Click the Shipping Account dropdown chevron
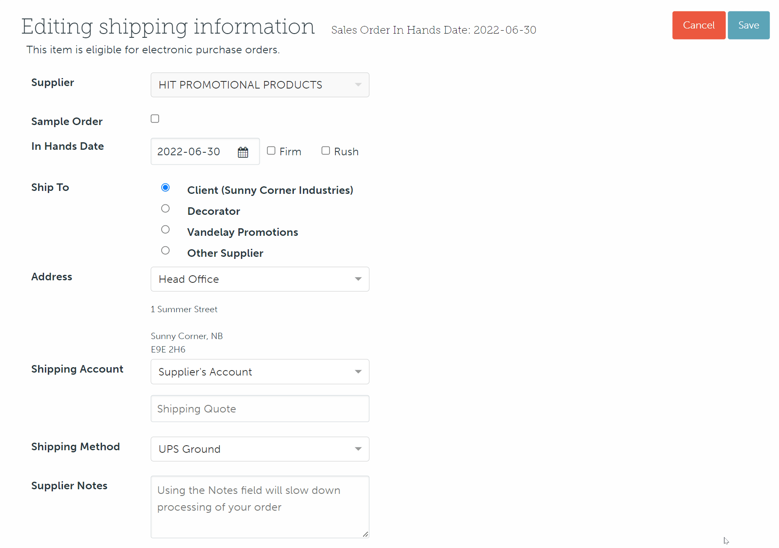Image resolution: width=779 pixels, height=548 pixels. pos(358,371)
